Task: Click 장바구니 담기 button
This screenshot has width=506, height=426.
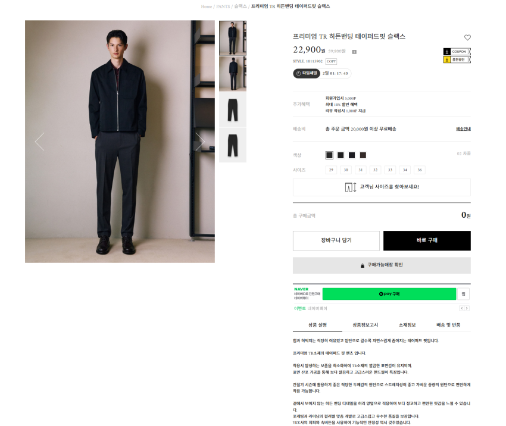Action: (x=336, y=240)
